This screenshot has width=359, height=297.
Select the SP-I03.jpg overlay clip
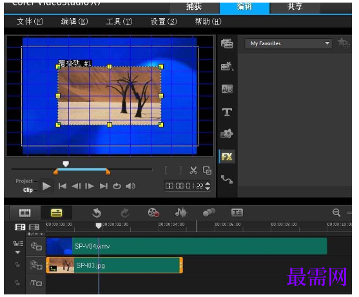[x=115, y=265]
